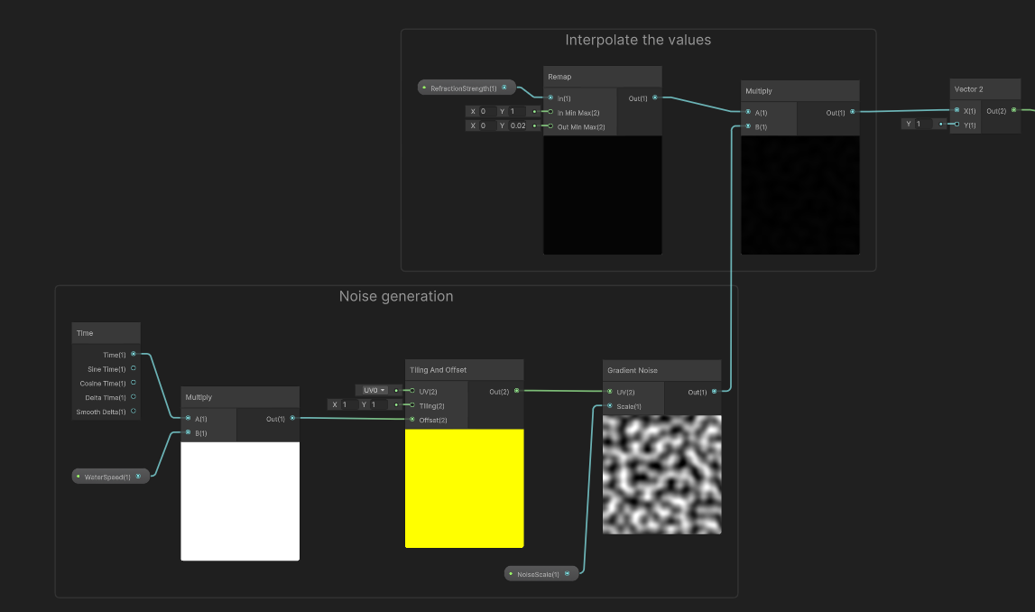Click the Offset(2) input port on Tiling And Offset
The width and height of the screenshot is (1035, 612).
coord(411,419)
